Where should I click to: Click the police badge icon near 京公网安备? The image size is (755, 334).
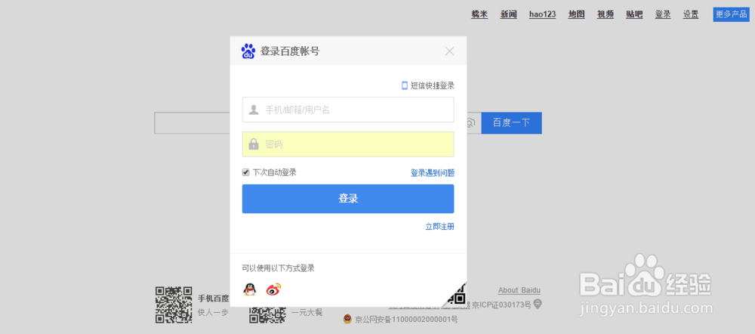point(347,319)
